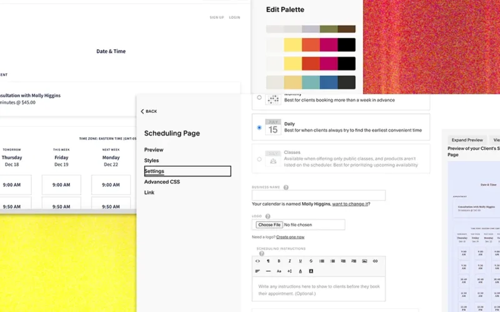Screen dimensions: 500x312
Task: Open the paragraph formatting icon in editor
Action: pos(268,261)
